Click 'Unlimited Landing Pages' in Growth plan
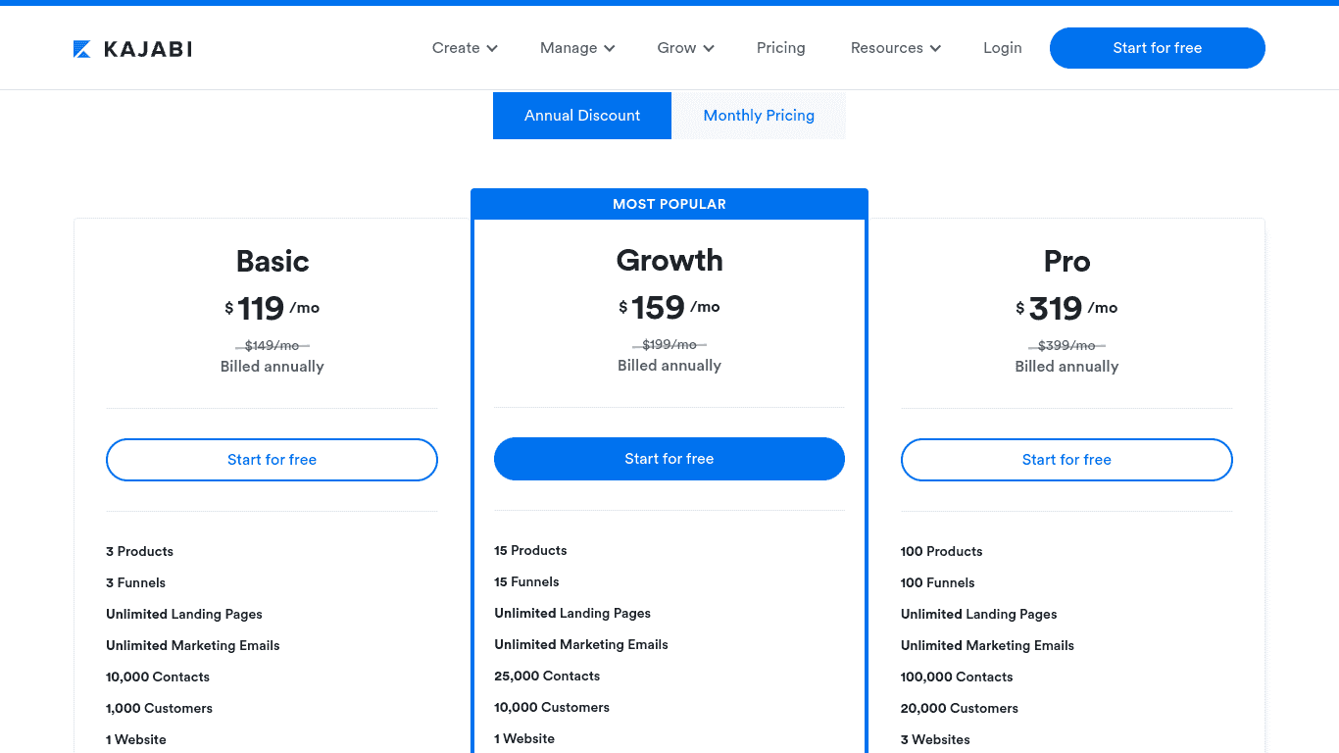The image size is (1339, 753). 572,613
